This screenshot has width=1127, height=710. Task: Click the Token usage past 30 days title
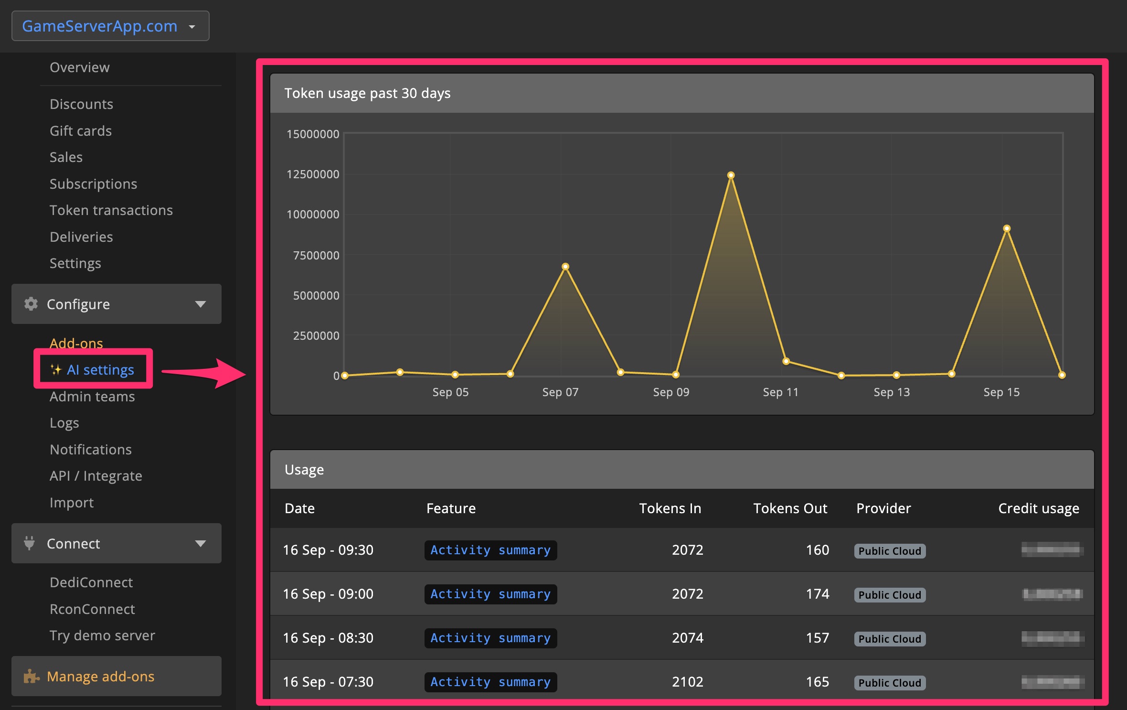(x=367, y=93)
